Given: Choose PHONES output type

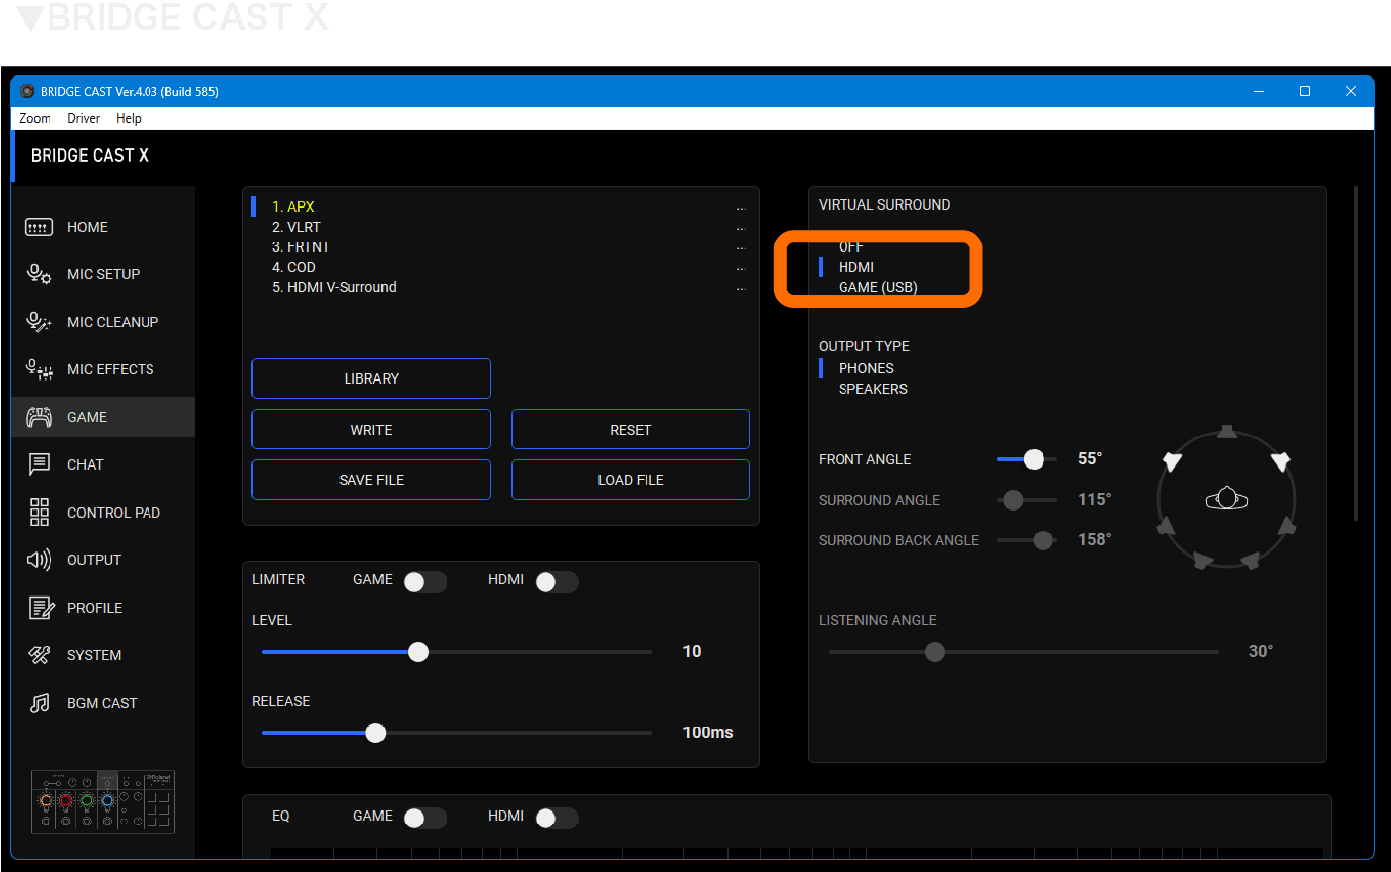Looking at the screenshot, I should [866, 368].
